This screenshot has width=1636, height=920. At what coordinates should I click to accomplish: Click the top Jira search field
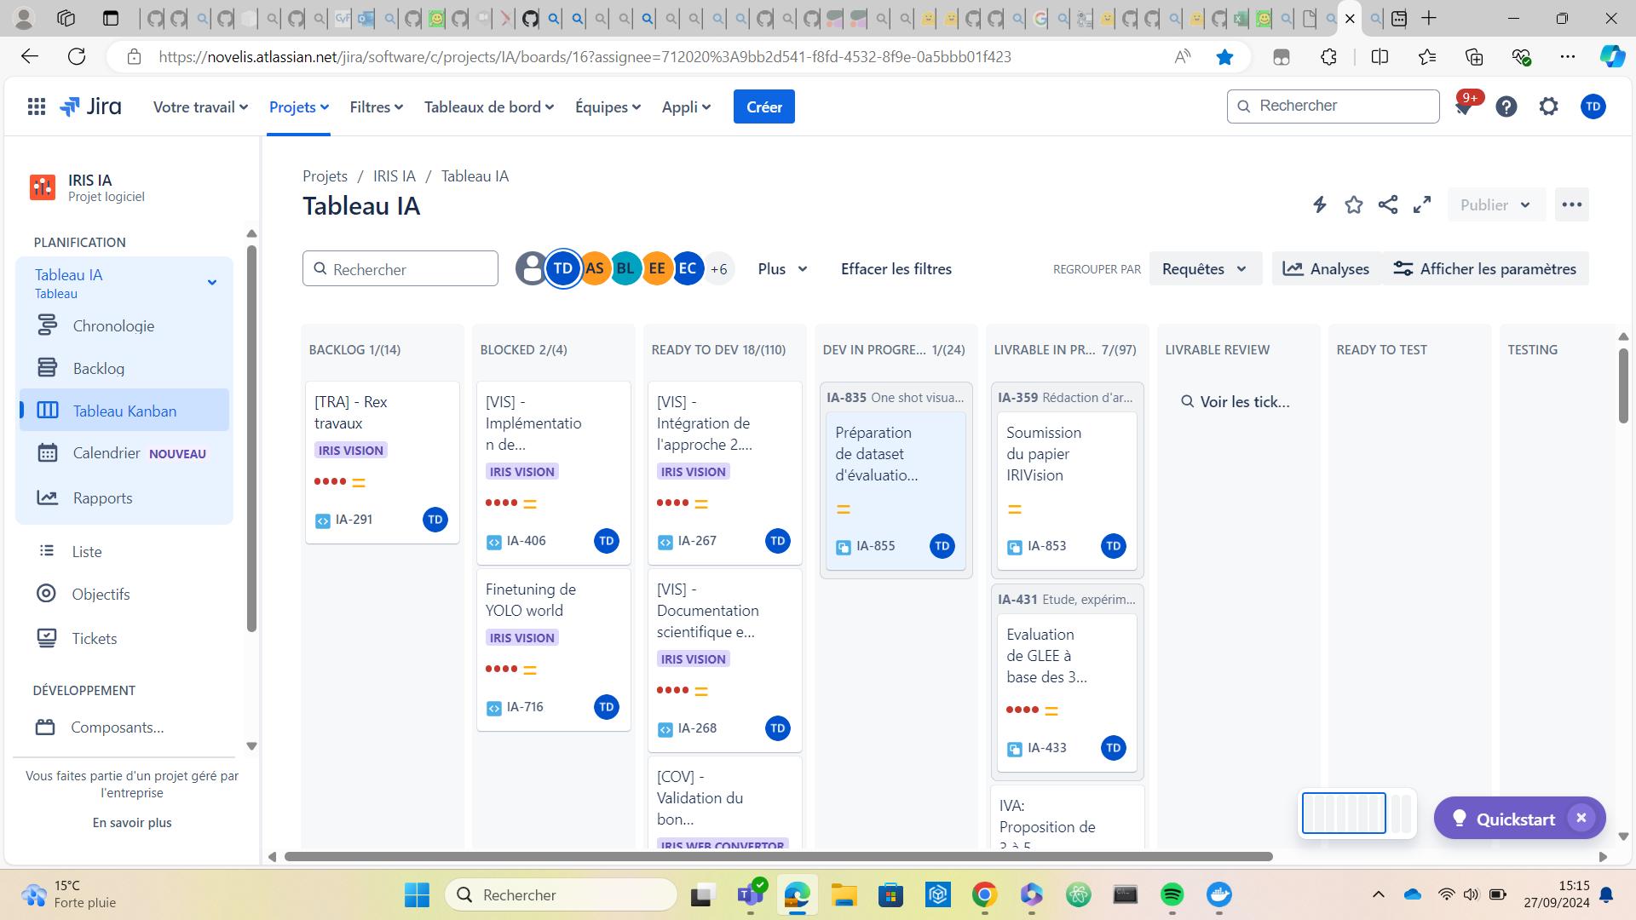coord(1333,106)
